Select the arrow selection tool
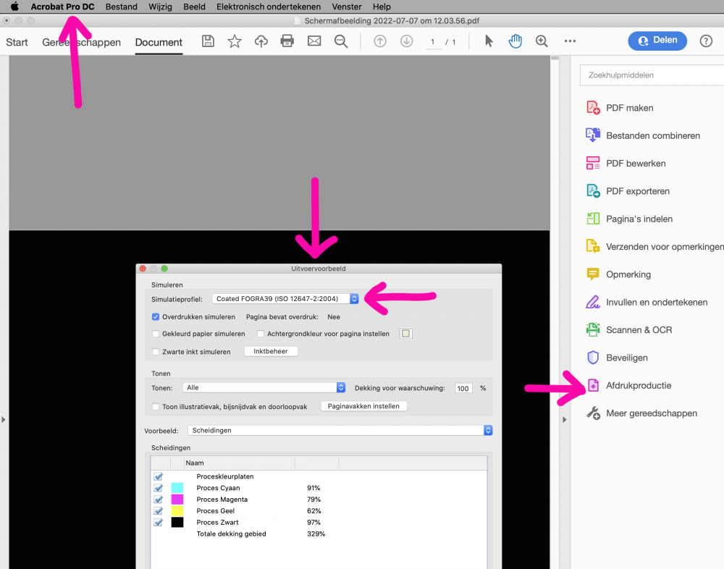The height and width of the screenshot is (569, 724). [489, 41]
